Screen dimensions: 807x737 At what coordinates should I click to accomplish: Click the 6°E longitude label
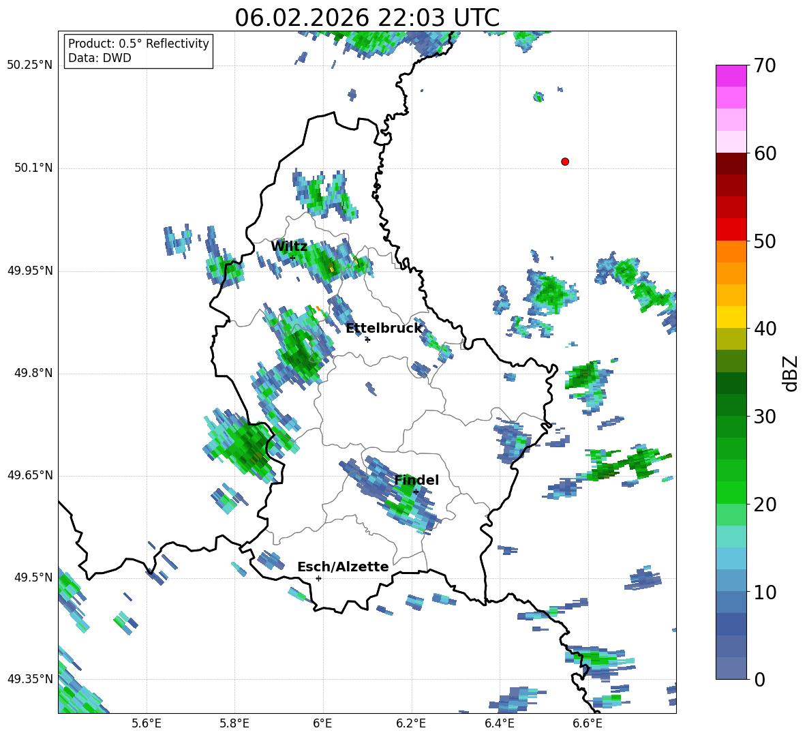(322, 723)
